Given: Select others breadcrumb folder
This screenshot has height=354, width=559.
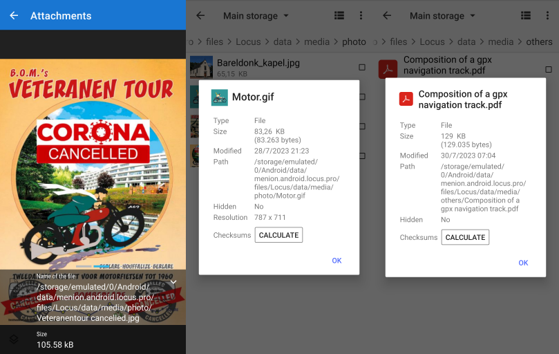Looking at the screenshot, I should (539, 41).
